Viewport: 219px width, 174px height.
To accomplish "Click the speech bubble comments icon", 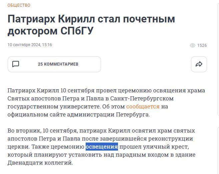I will pos(16,64).
